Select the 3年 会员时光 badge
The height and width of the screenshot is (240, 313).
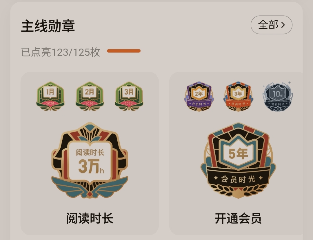pyautogui.click(x=238, y=96)
